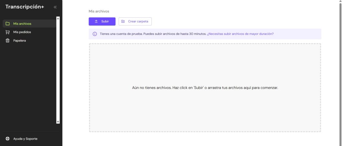Click the sidebar scrollbar down arrow
342x146 pixels.
pyautogui.click(x=58, y=122)
